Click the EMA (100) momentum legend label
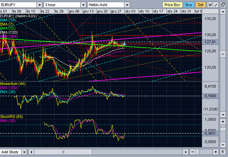Image resolution: width=228 pixels, height=157 pixels. (x=9, y=88)
